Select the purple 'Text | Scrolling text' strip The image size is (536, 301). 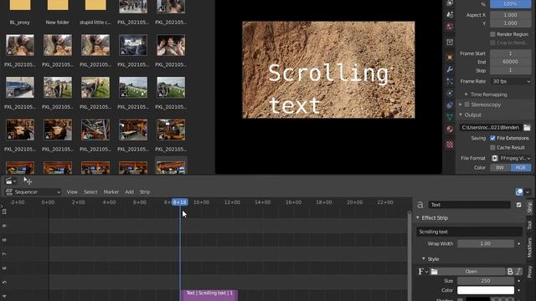209,295
